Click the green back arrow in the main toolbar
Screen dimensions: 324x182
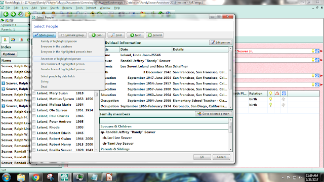click(6, 14)
